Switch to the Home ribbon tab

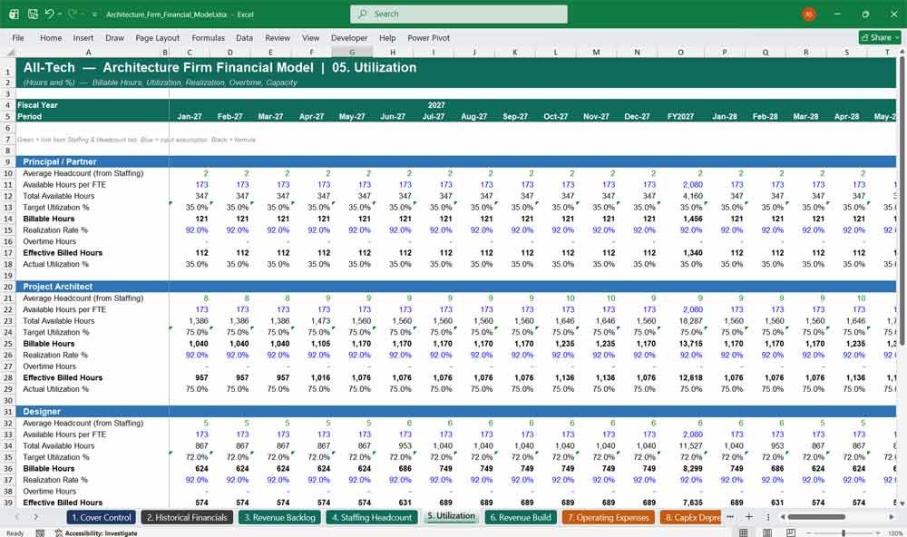click(x=51, y=37)
